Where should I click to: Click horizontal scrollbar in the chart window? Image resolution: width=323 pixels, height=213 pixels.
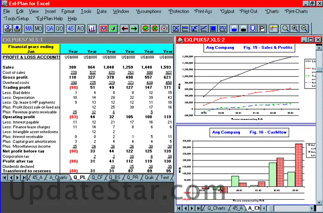point(294,208)
